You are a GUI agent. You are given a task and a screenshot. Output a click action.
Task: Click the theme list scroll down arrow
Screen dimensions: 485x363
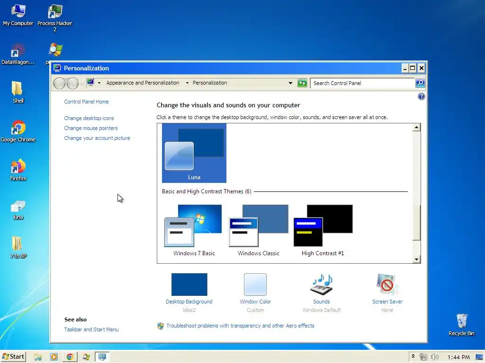416,259
